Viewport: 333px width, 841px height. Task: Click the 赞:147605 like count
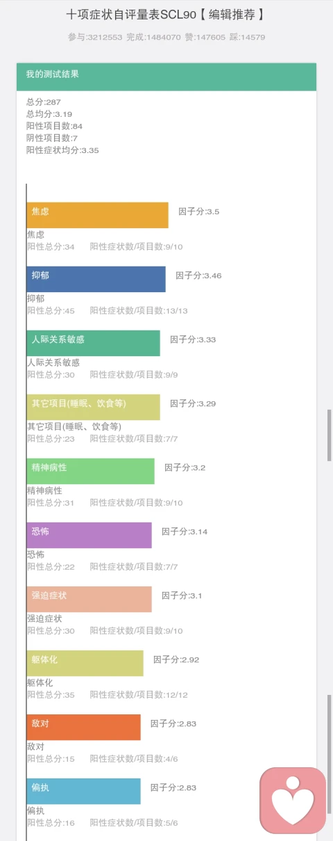206,37
